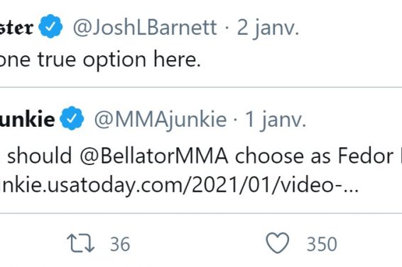This screenshot has height=267, width=402.
Task: Click the blank space right of '2 janv.'
Action: (350, 28)
